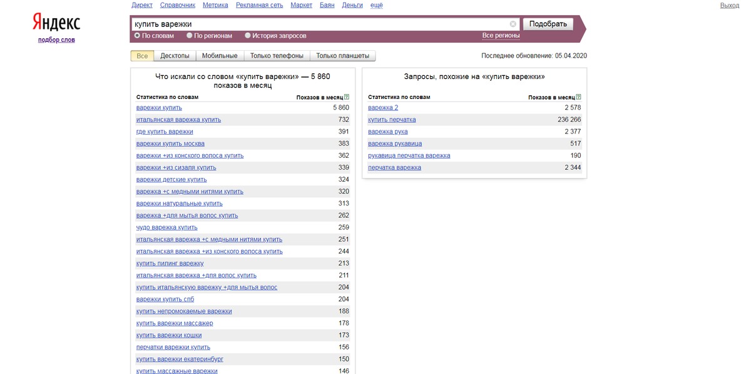Screen dimensions: 751x374
Task: Select the По словам radio button
Action: point(138,36)
